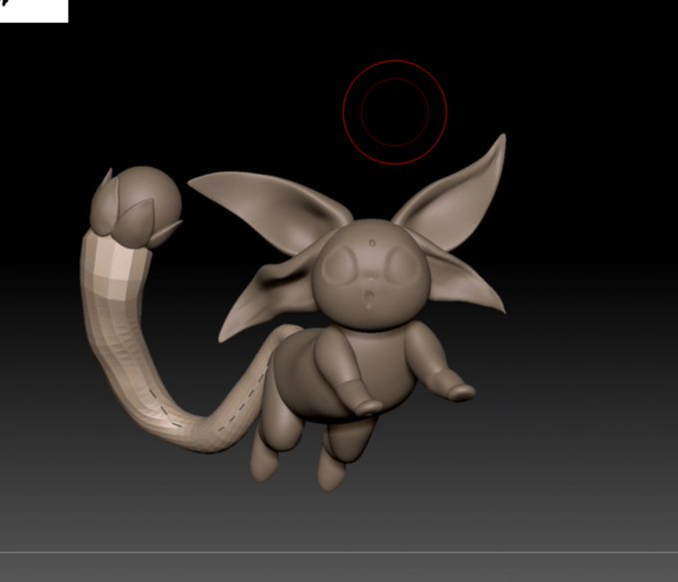Click the creature's open mouth
Image resolution: width=678 pixels, height=582 pixels.
(368, 299)
